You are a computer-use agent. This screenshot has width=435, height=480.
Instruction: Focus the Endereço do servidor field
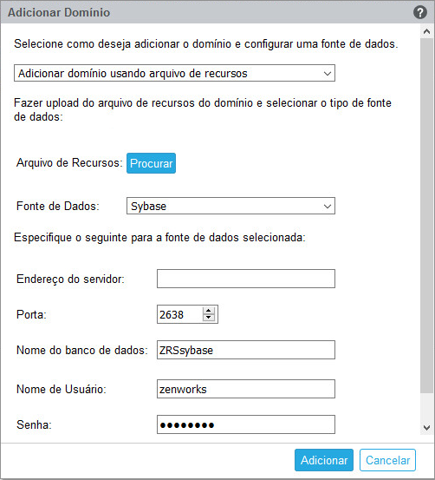246,279
